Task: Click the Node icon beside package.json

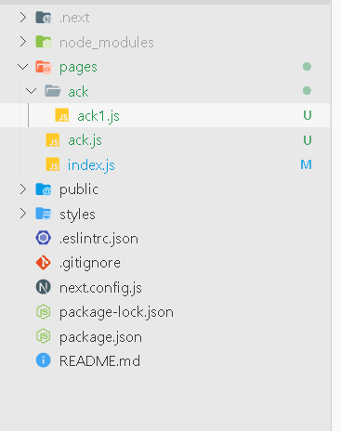Action: (44, 336)
